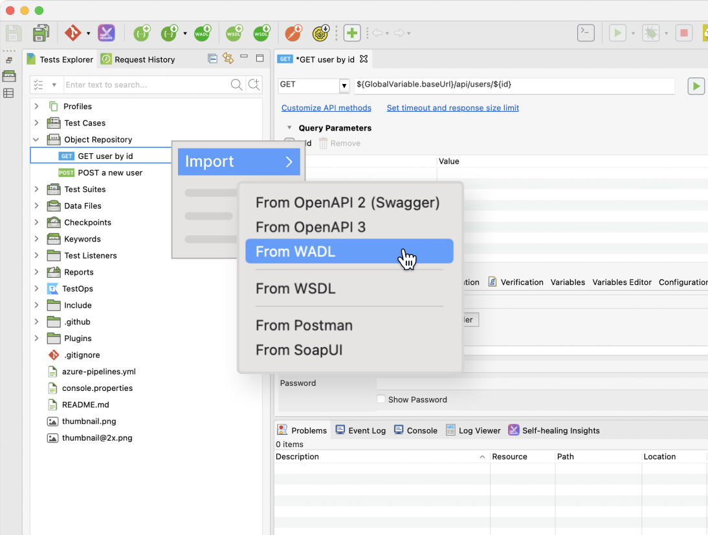Send the request with the green play button
This screenshot has height=535, width=708.
pyautogui.click(x=696, y=85)
